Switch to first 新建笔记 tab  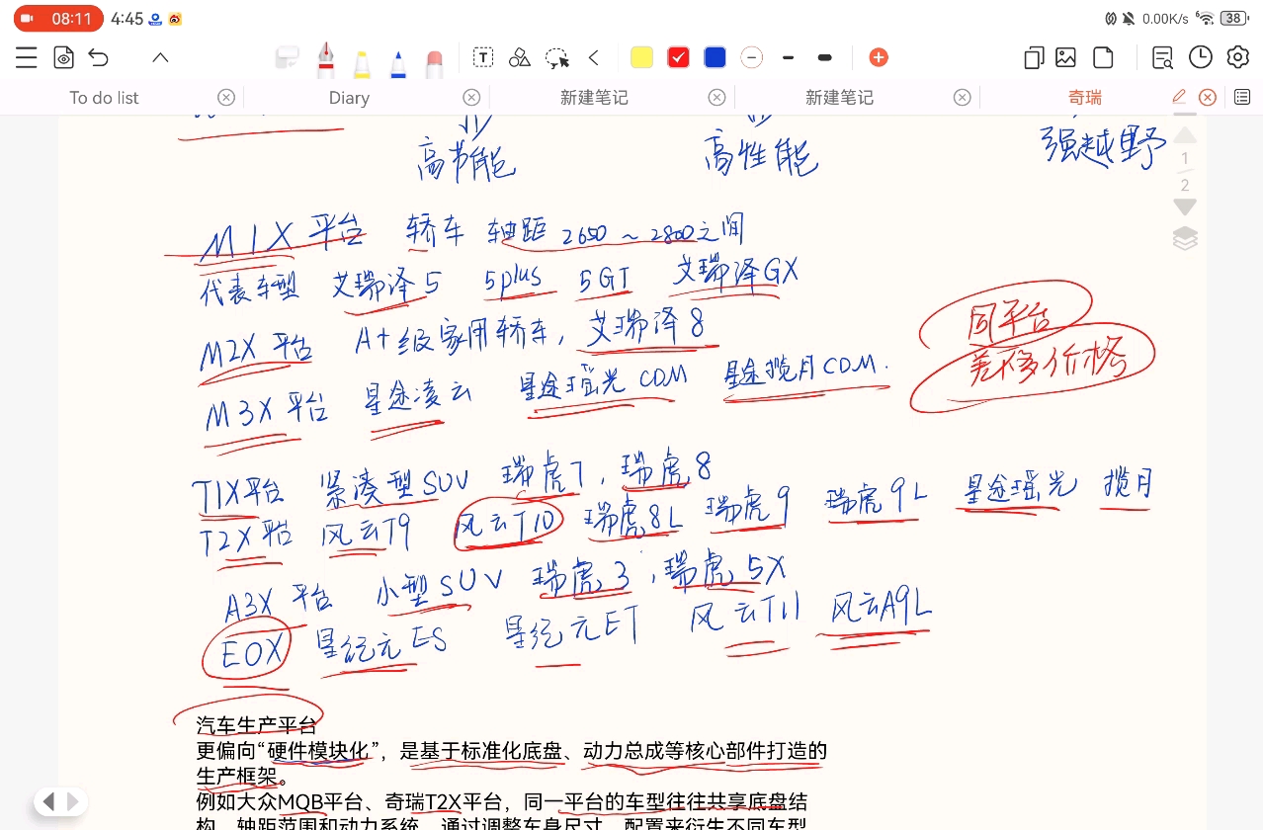[x=594, y=97]
